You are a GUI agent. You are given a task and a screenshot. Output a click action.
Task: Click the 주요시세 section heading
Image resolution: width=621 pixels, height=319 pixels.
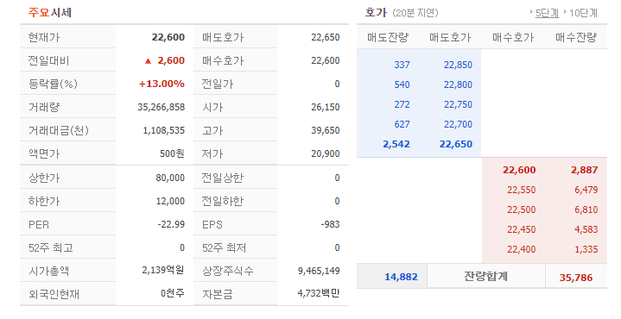point(49,13)
